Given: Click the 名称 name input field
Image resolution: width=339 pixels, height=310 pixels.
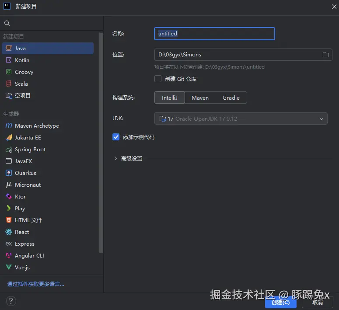Looking at the screenshot, I should [214, 34].
